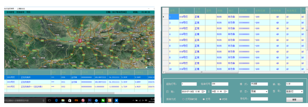Image resolution: width=308 pixels, height=107 pixels.
Task: Open the File Explorer taskbar icon
Action: 63,100
